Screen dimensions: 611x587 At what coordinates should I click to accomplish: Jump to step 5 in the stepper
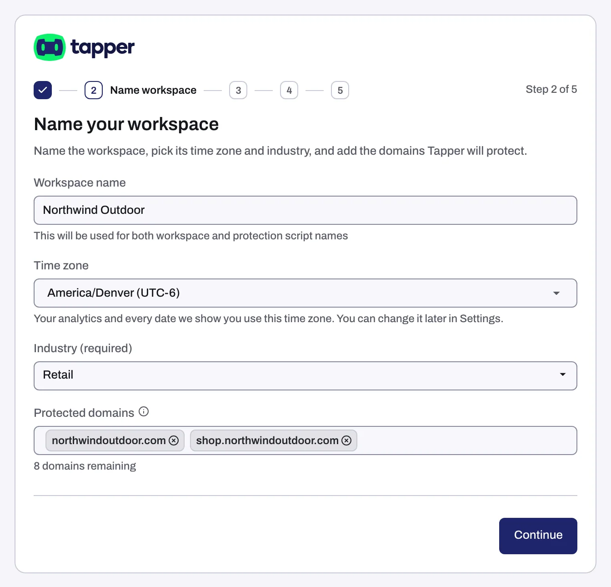tap(340, 90)
